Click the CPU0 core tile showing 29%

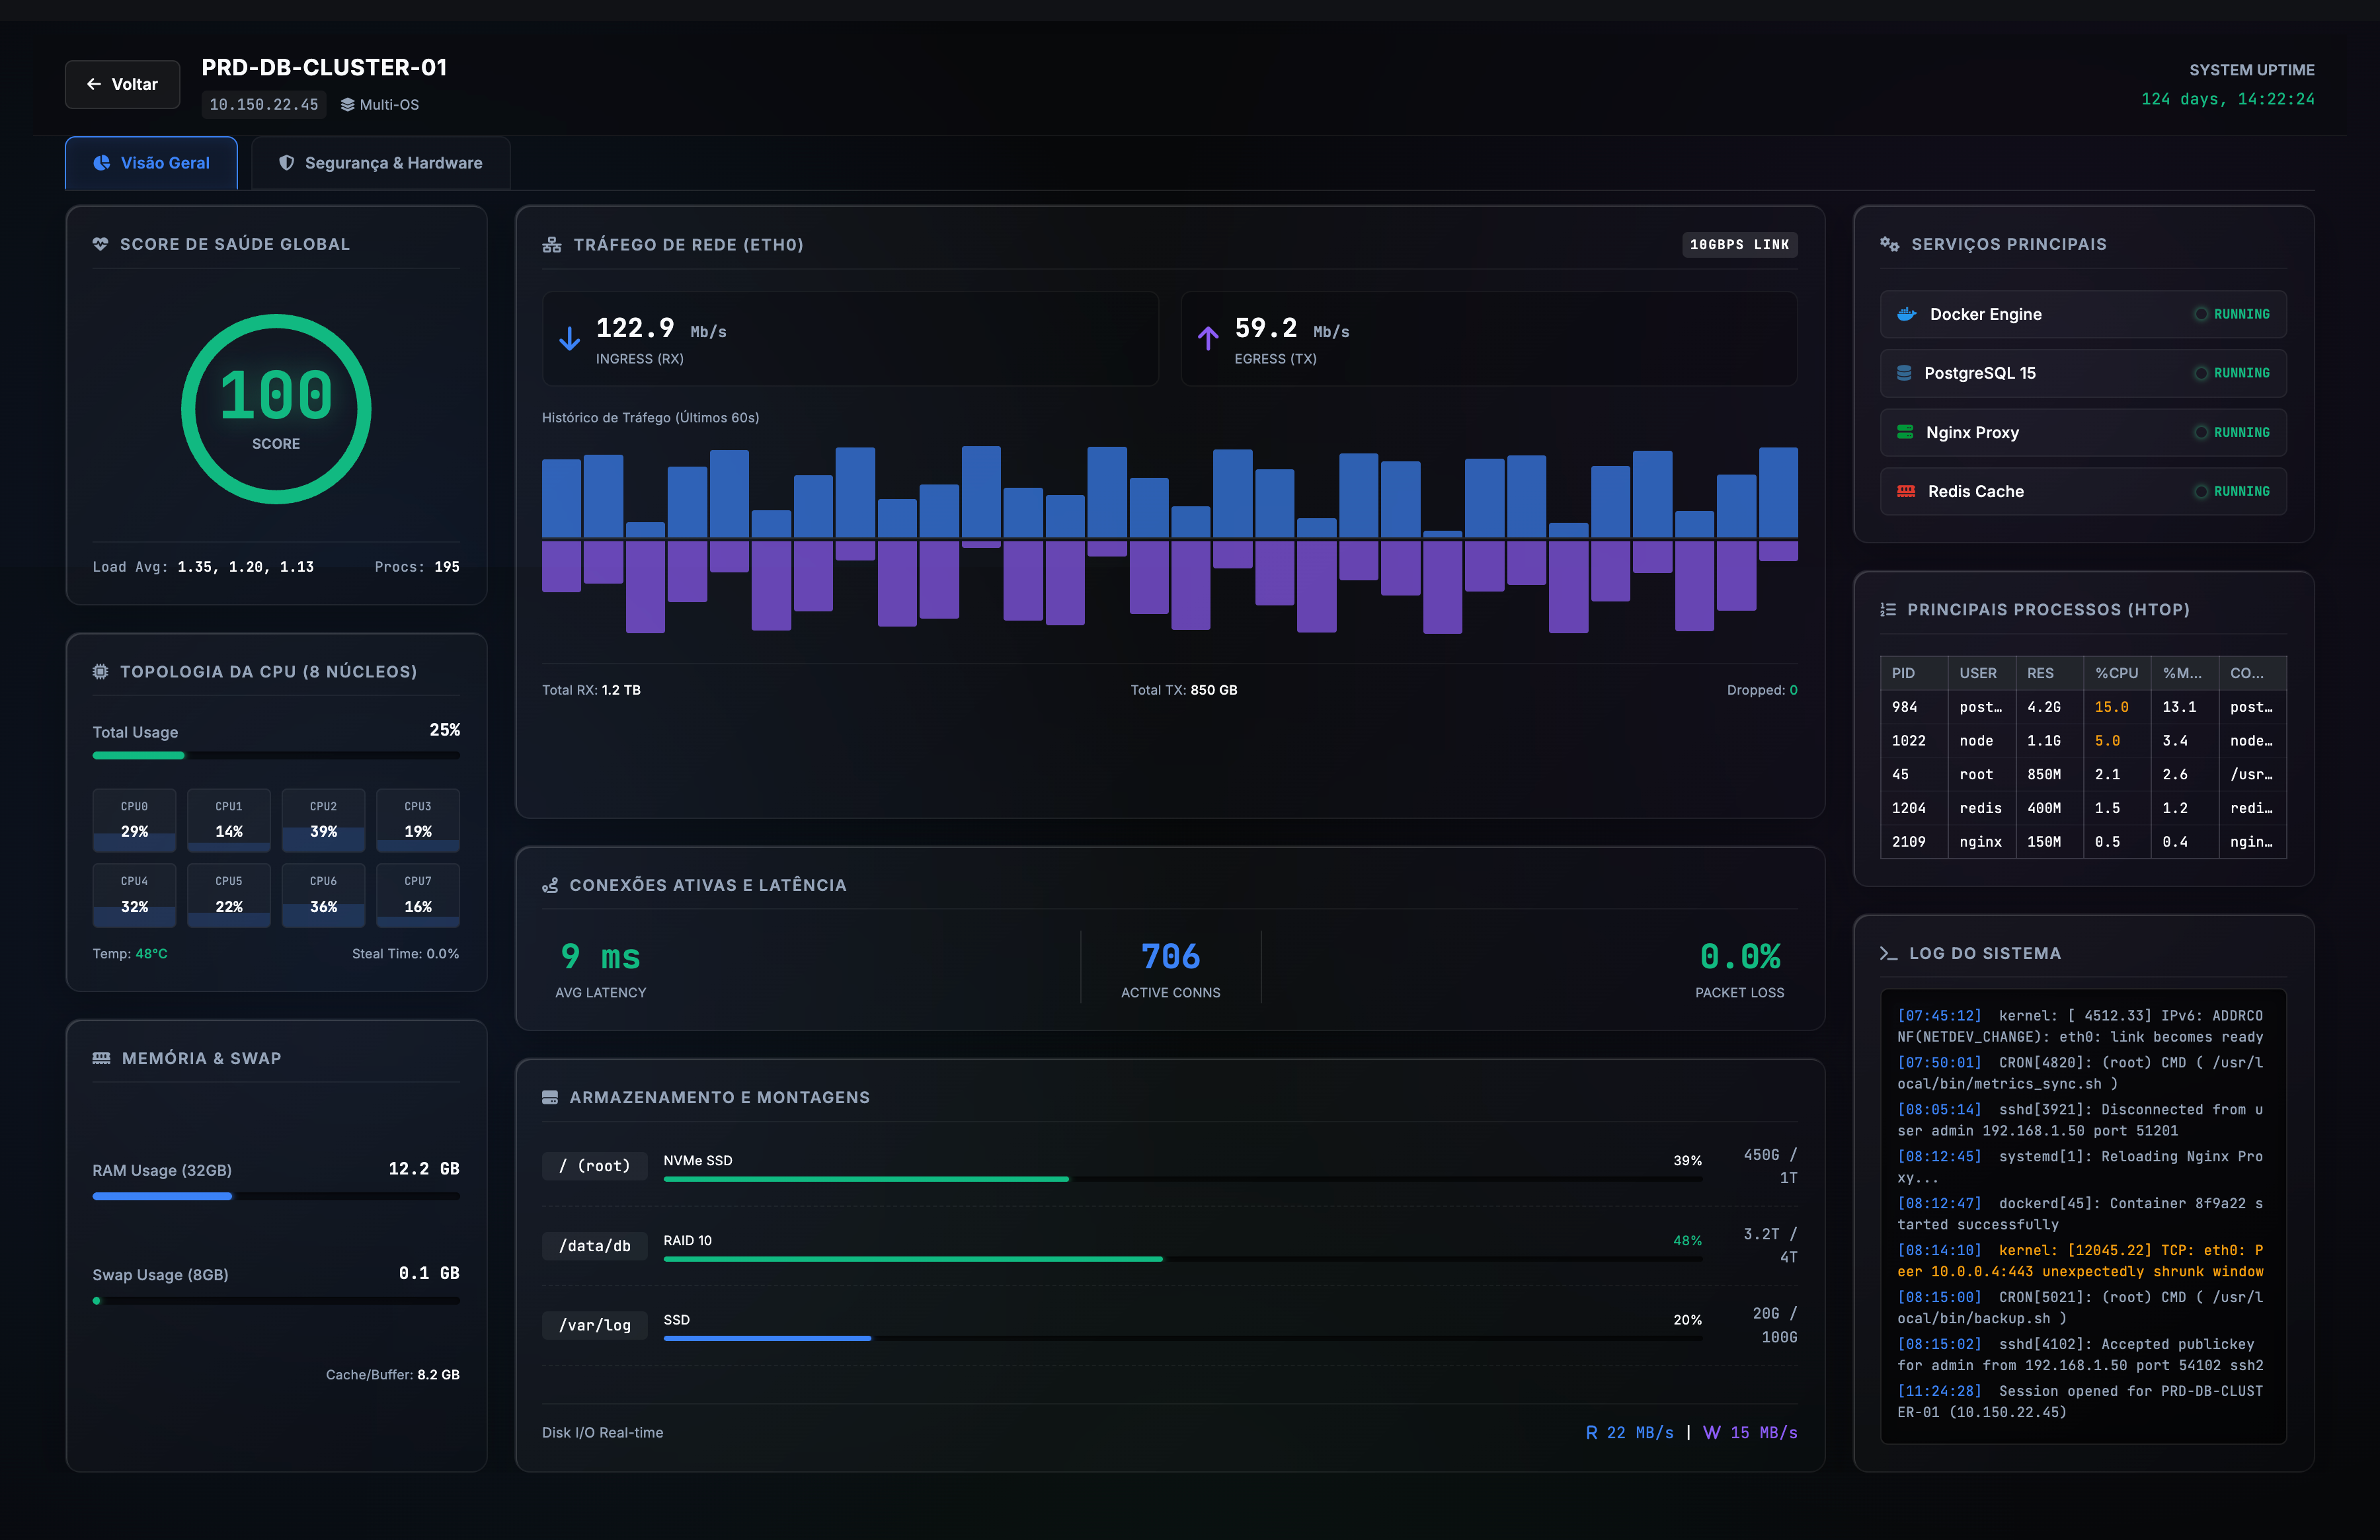(x=134, y=820)
